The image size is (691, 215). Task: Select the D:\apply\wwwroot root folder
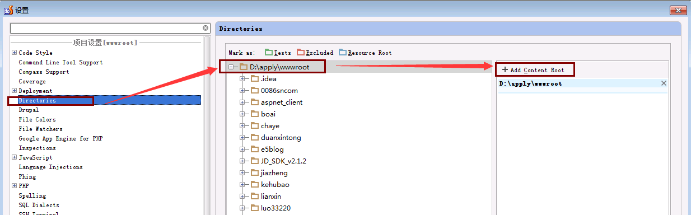click(x=279, y=67)
